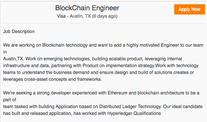Click the orange Apply Now button
The width and height of the screenshot is (207, 122).
click(x=189, y=9)
